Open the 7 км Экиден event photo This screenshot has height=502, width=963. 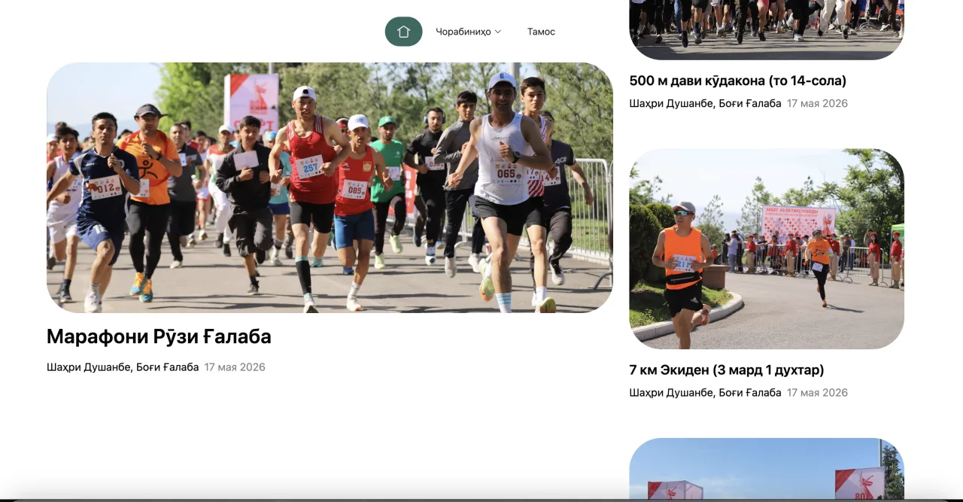tap(767, 249)
